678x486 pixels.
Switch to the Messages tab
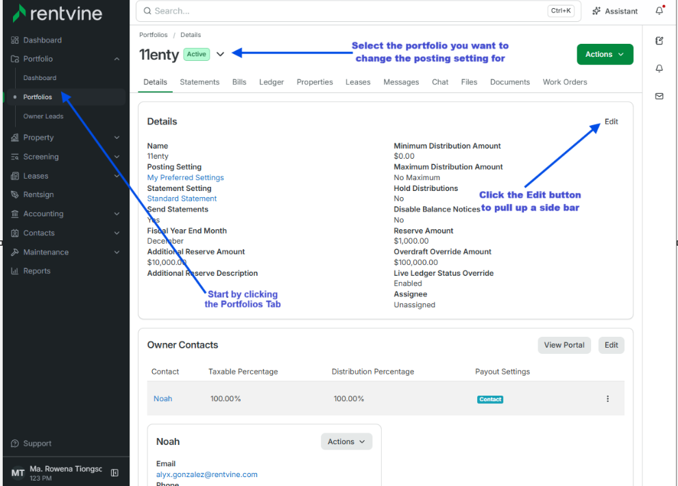point(401,82)
